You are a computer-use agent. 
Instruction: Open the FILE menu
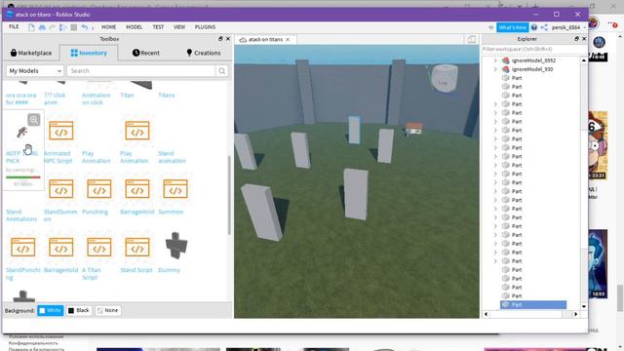click(x=14, y=27)
